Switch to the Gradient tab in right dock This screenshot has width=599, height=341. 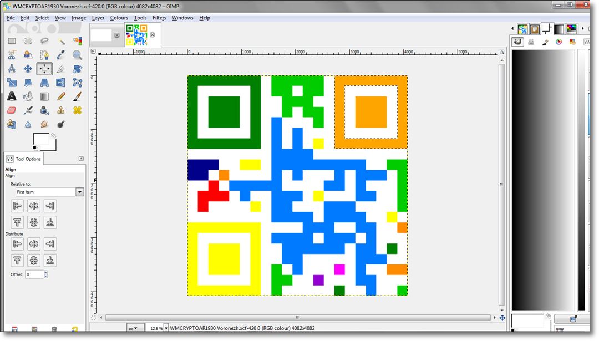(x=559, y=29)
